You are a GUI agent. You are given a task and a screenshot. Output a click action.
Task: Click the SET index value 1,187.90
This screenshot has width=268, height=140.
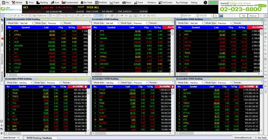(47, 8)
